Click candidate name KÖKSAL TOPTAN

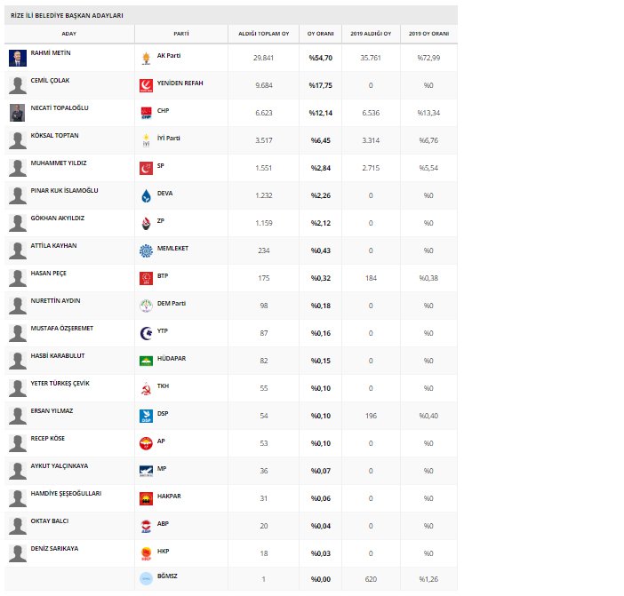tap(53, 135)
